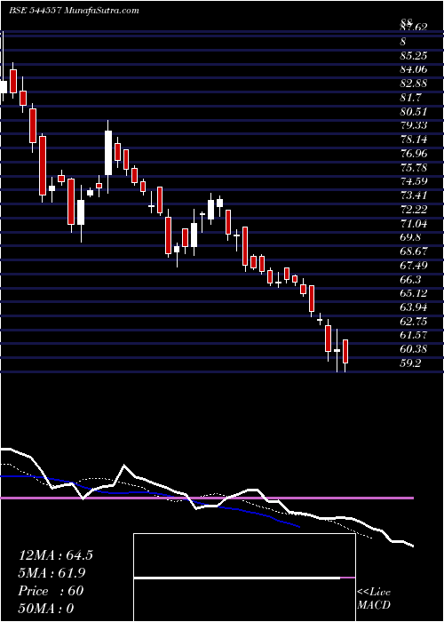The height and width of the screenshot is (622, 444).
Task: Click the 65.12 price axis label
Action: point(414,293)
